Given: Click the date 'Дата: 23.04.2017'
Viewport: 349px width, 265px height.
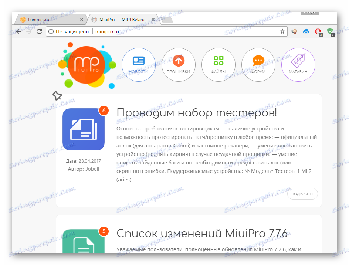Looking at the screenshot, I should [84, 161].
